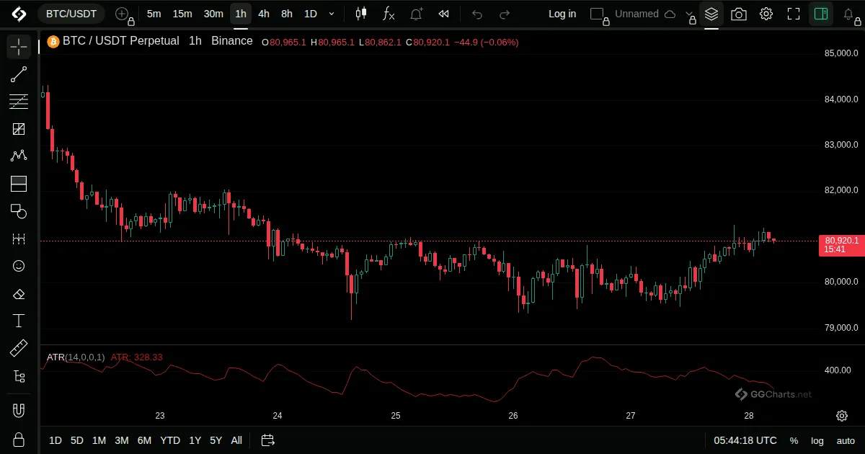Viewport: 865px width, 454px height.
Task: Toggle log scale mode
Action: click(x=817, y=440)
